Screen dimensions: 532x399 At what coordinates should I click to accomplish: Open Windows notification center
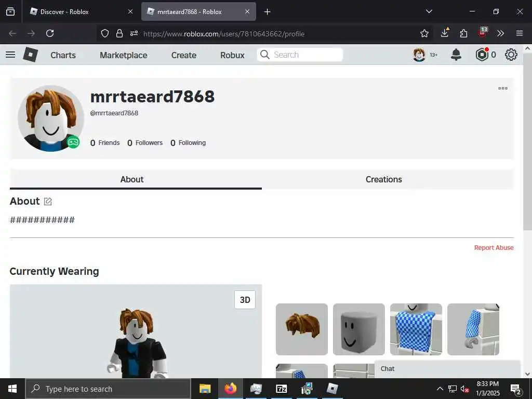pyautogui.click(x=516, y=389)
